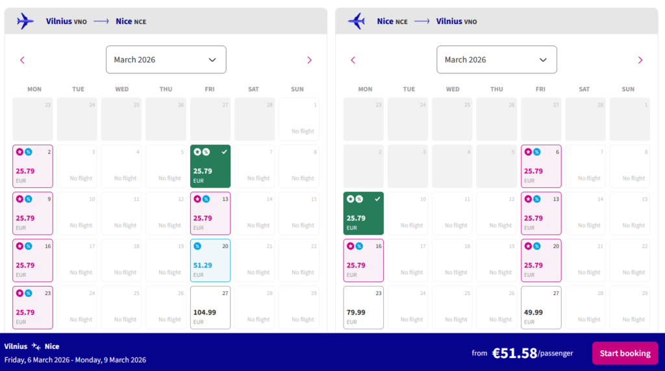
Task: Click Start booking button
Action: (x=625, y=353)
